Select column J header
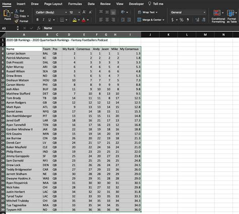Screen dimensions: 239x214 (150, 35)
